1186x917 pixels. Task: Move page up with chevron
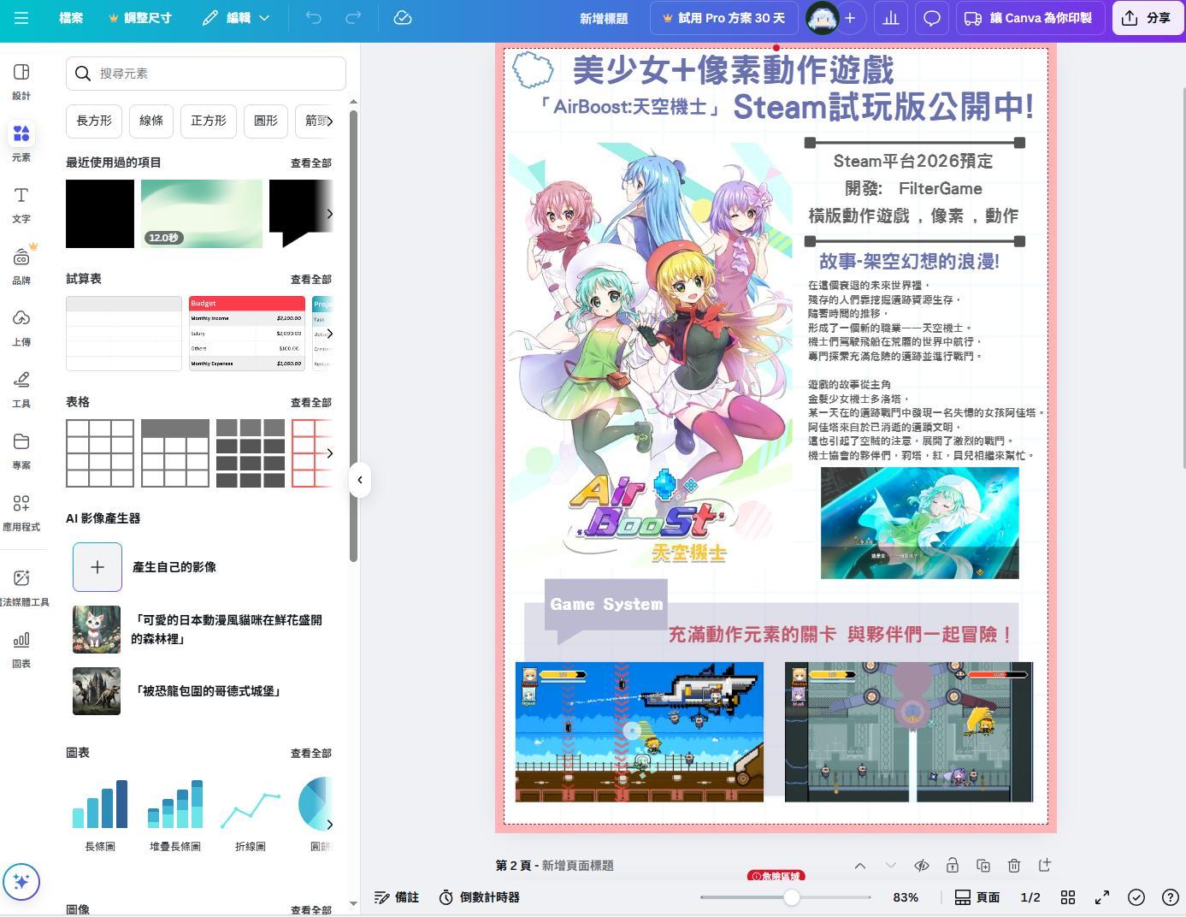tap(860, 866)
